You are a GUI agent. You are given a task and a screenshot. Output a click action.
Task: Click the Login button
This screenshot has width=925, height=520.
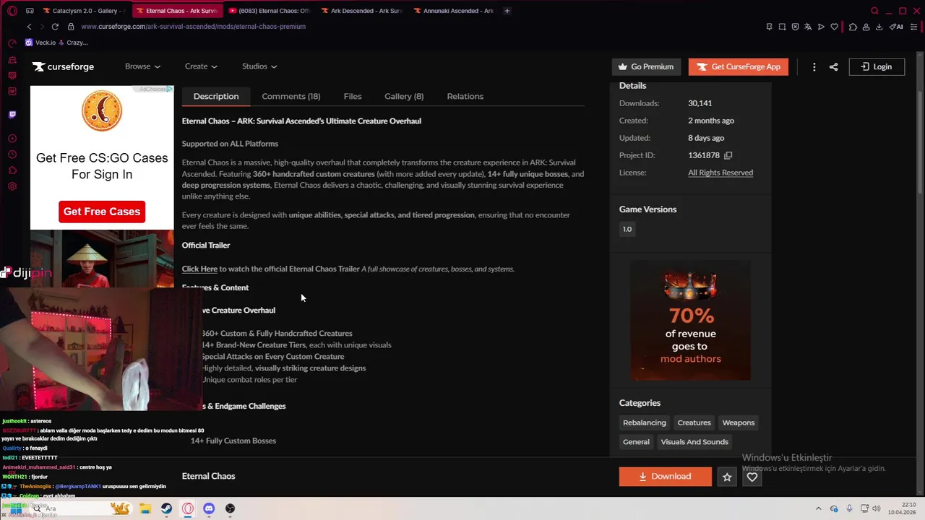877,66
